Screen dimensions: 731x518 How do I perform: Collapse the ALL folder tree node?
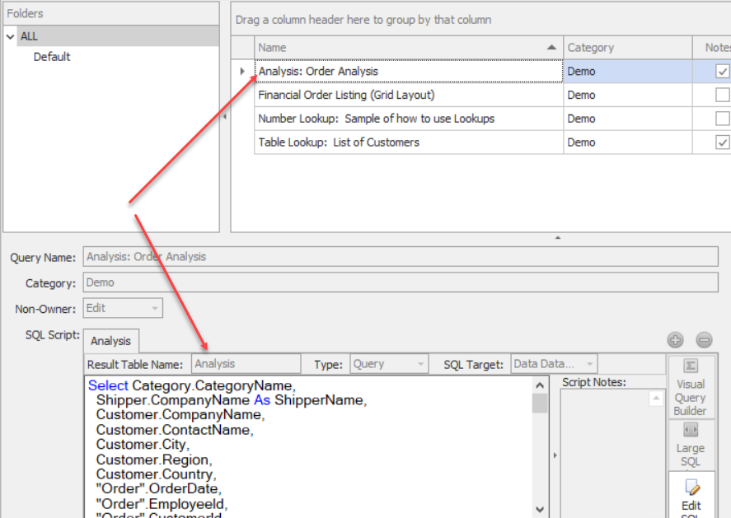coord(11,36)
